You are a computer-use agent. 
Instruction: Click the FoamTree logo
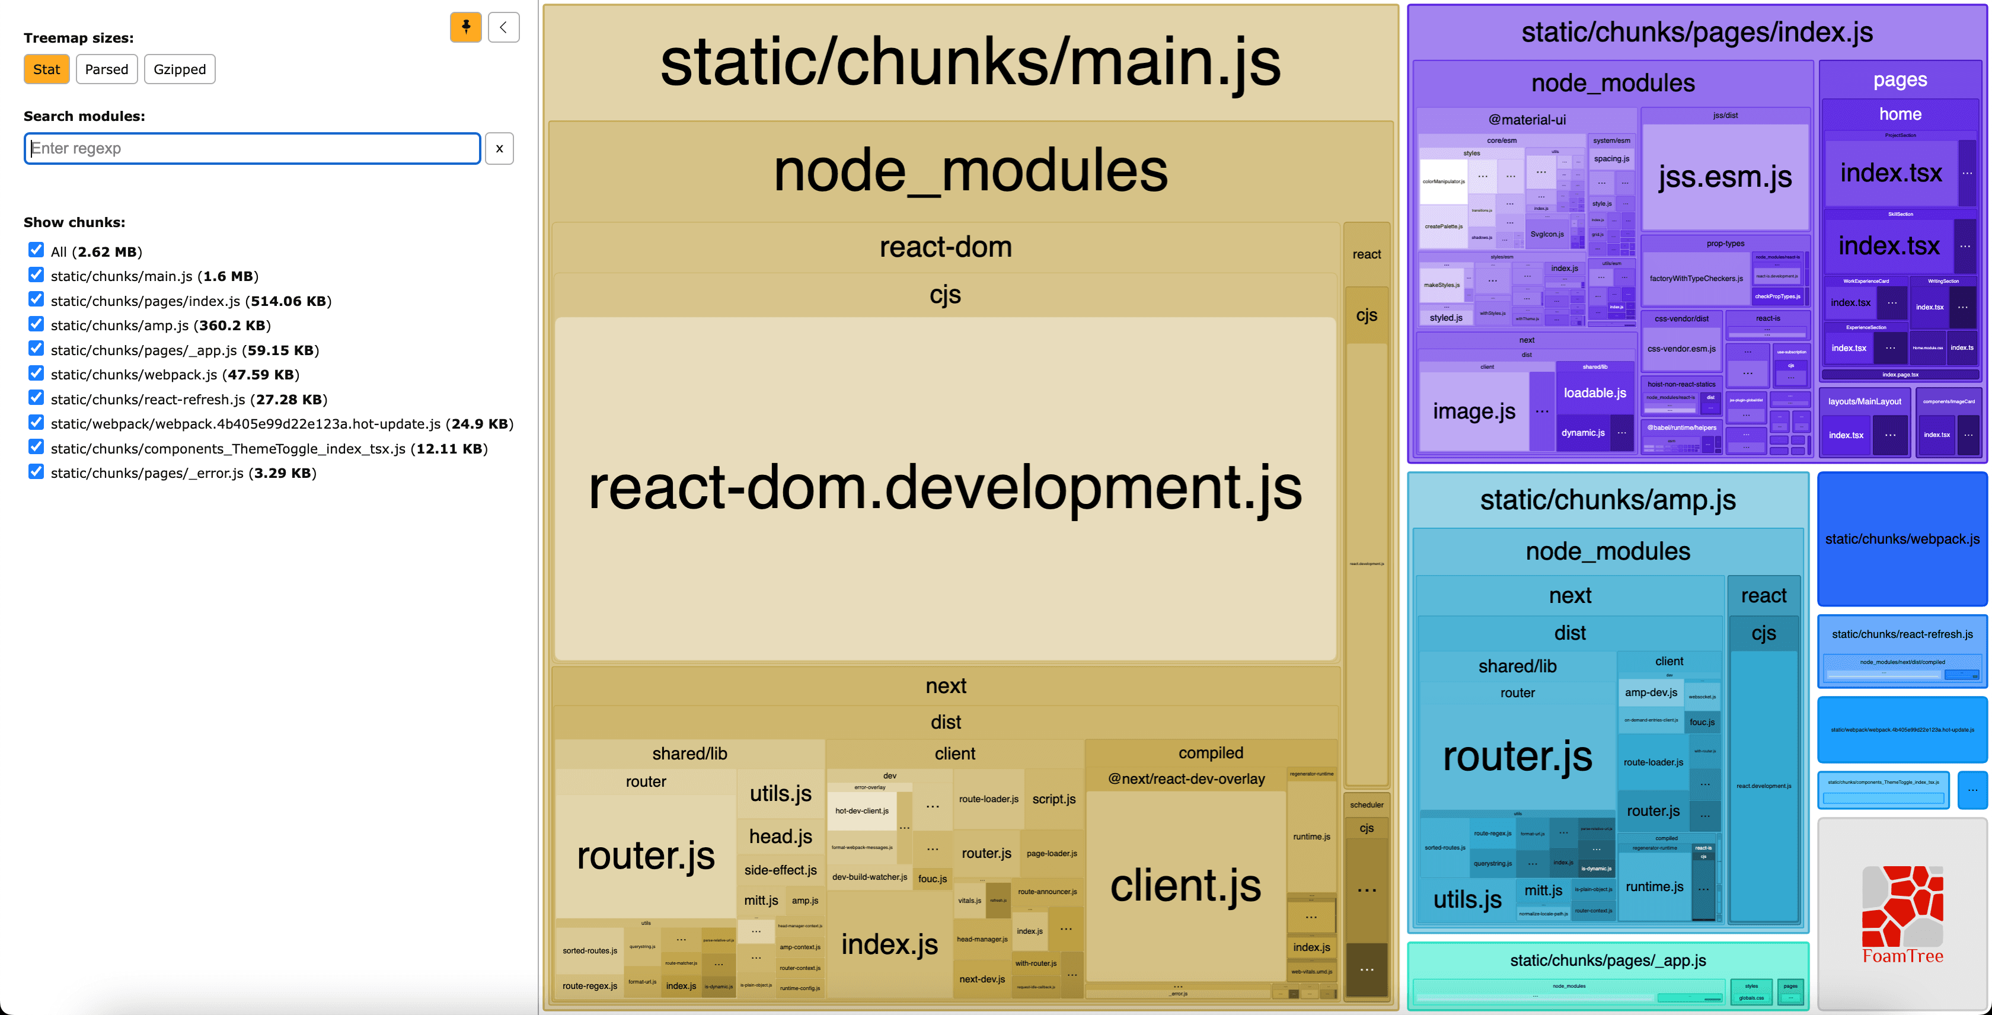[x=1902, y=914]
